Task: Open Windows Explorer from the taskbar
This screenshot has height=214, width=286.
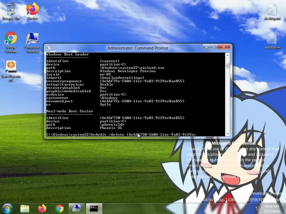Action: click(x=25, y=208)
